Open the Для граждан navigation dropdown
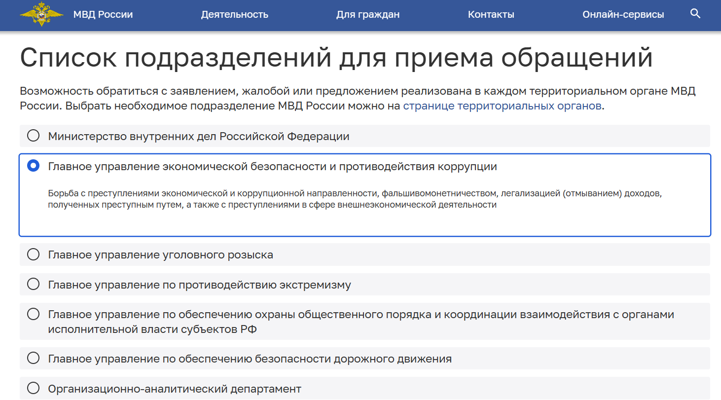This screenshot has width=721, height=400. [x=367, y=14]
